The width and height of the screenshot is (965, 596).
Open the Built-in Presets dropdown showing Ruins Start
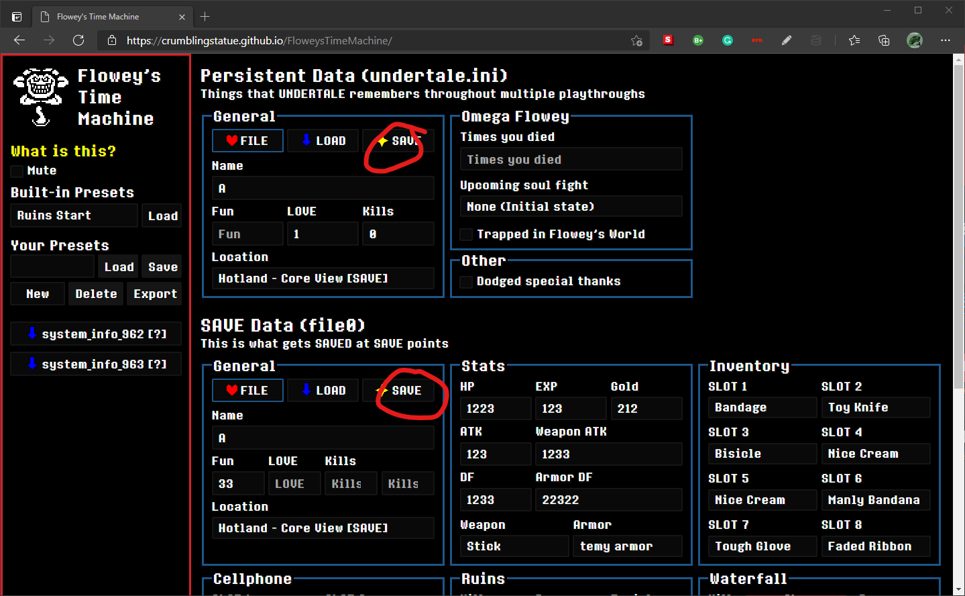pos(74,216)
